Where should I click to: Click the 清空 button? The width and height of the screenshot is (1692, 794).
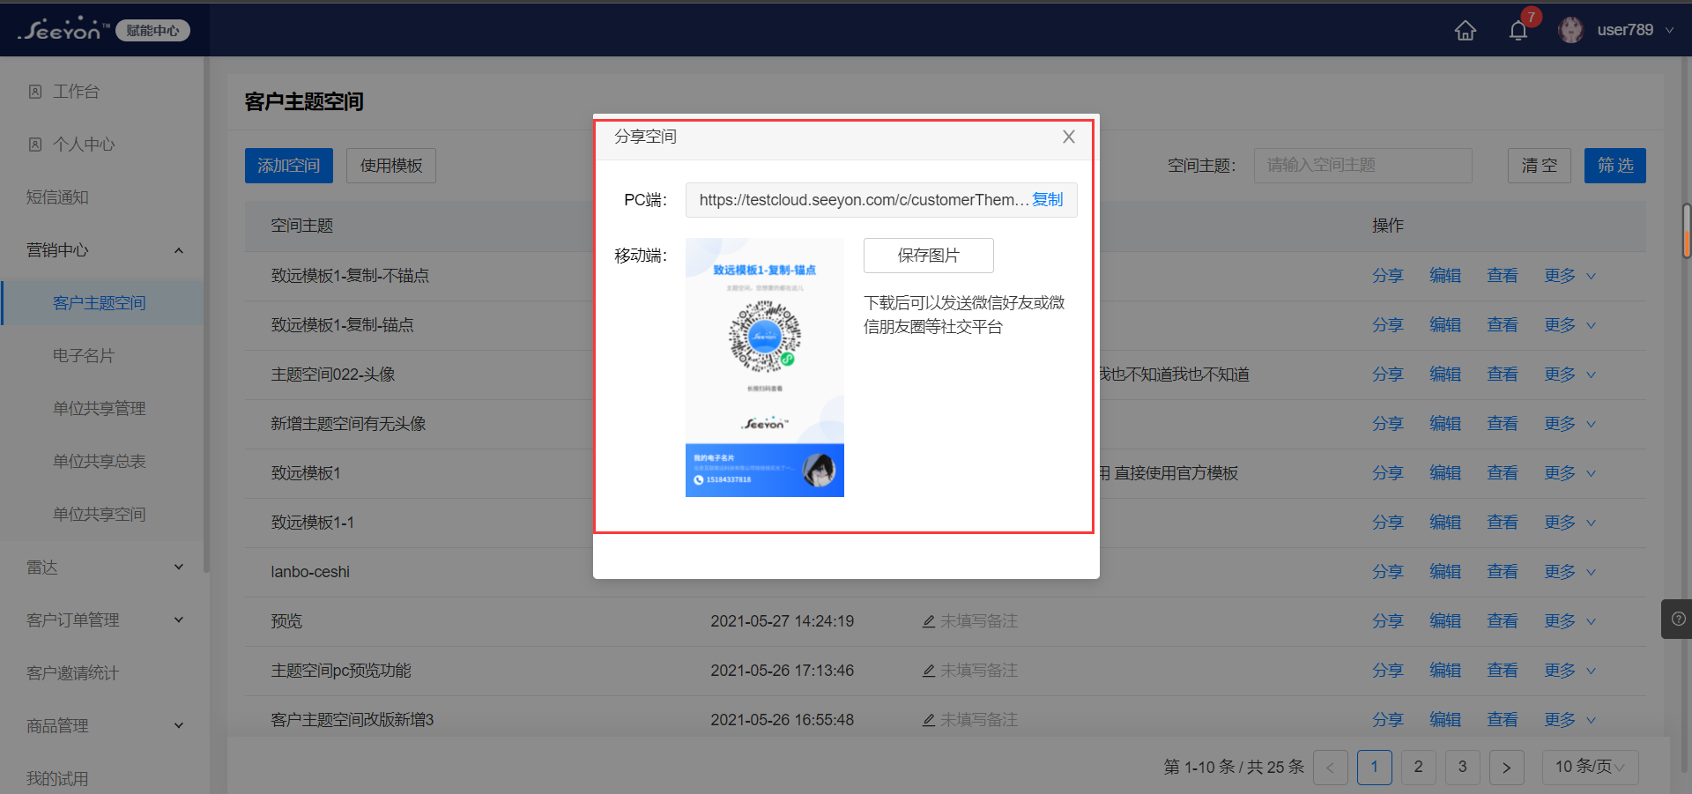(x=1540, y=166)
